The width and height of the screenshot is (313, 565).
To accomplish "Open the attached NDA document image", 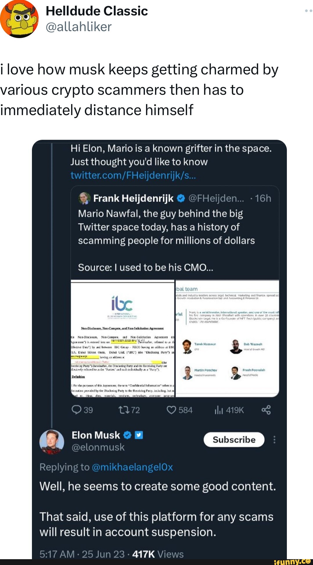I will coord(122,337).
